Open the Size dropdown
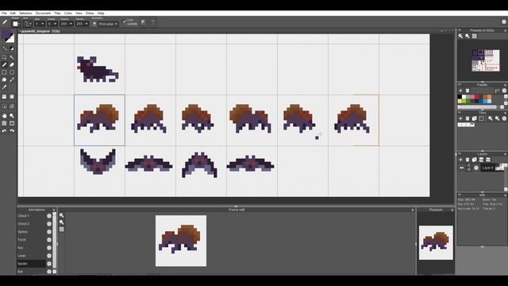508x286 pixels. [40, 24]
